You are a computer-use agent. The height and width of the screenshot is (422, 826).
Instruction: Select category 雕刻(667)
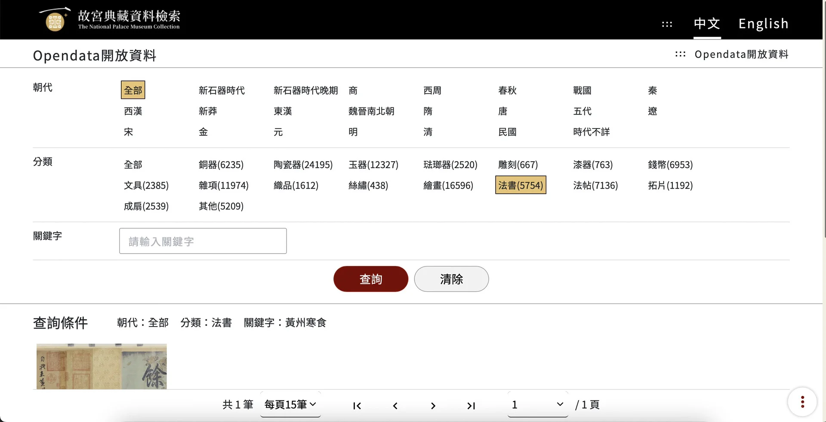tap(518, 165)
